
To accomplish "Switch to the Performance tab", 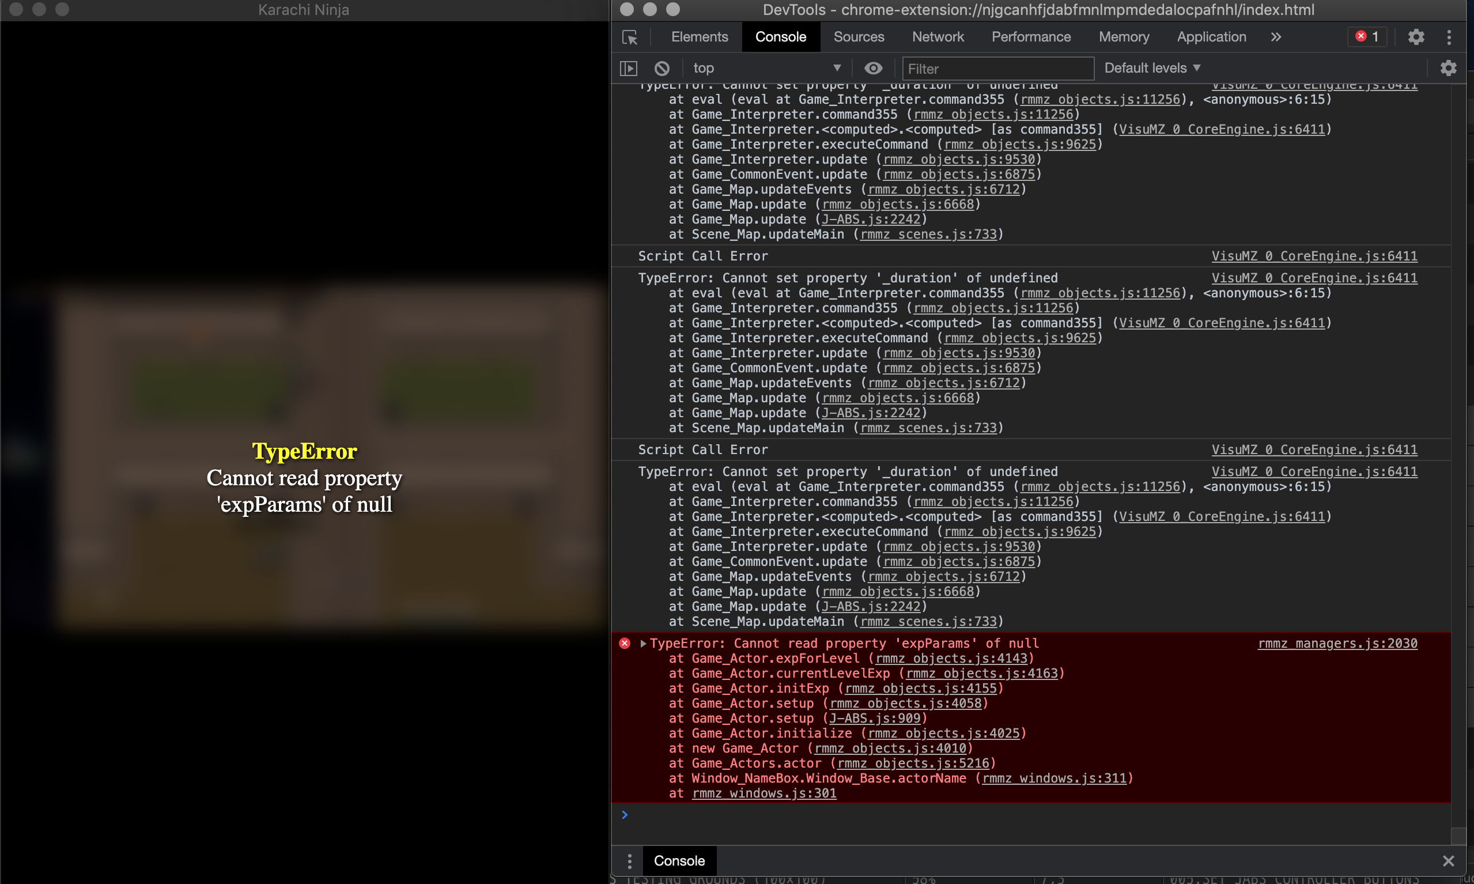I will tap(1031, 37).
